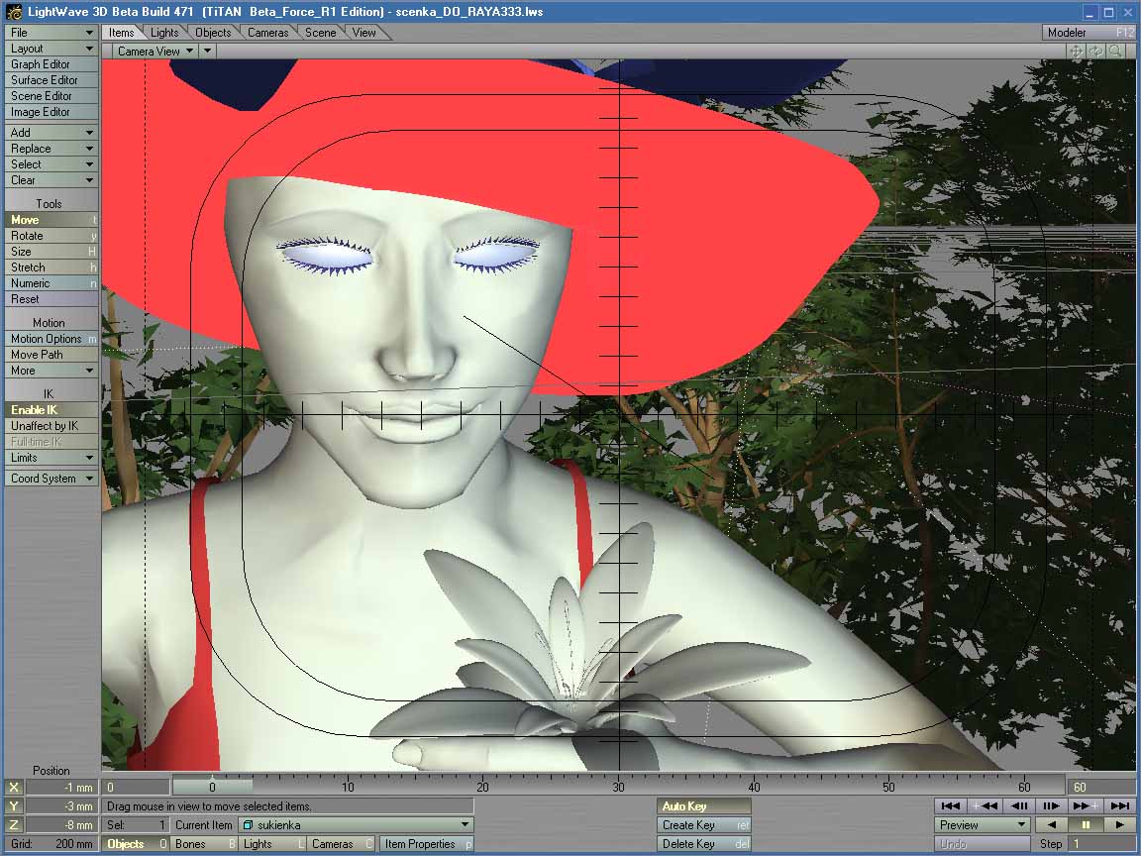Switch edit mode to Bones
Screen dimensions: 1141x856
point(204,844)
